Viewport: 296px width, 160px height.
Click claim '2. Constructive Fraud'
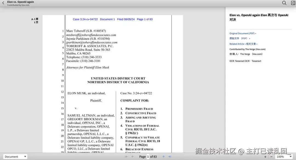(138, 113)
